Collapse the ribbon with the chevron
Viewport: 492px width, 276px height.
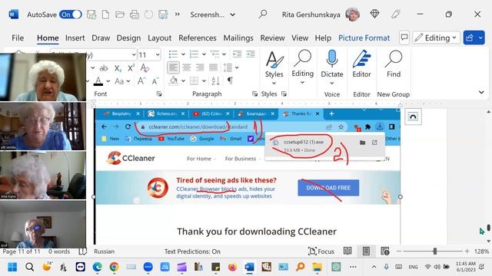pyautogui.click(x=481, y=92)
